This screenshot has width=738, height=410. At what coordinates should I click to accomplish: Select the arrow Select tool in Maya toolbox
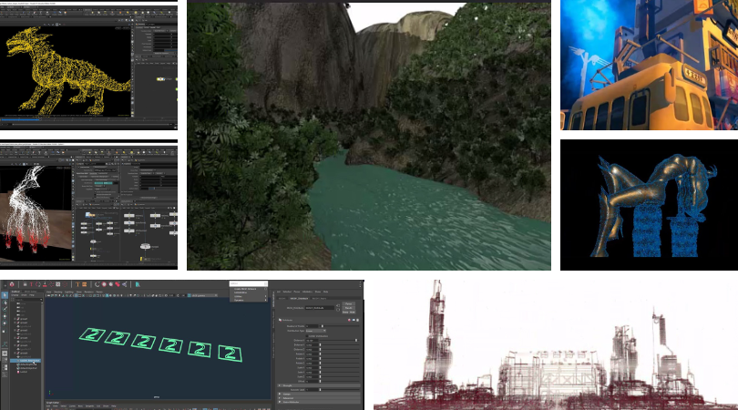5,295
